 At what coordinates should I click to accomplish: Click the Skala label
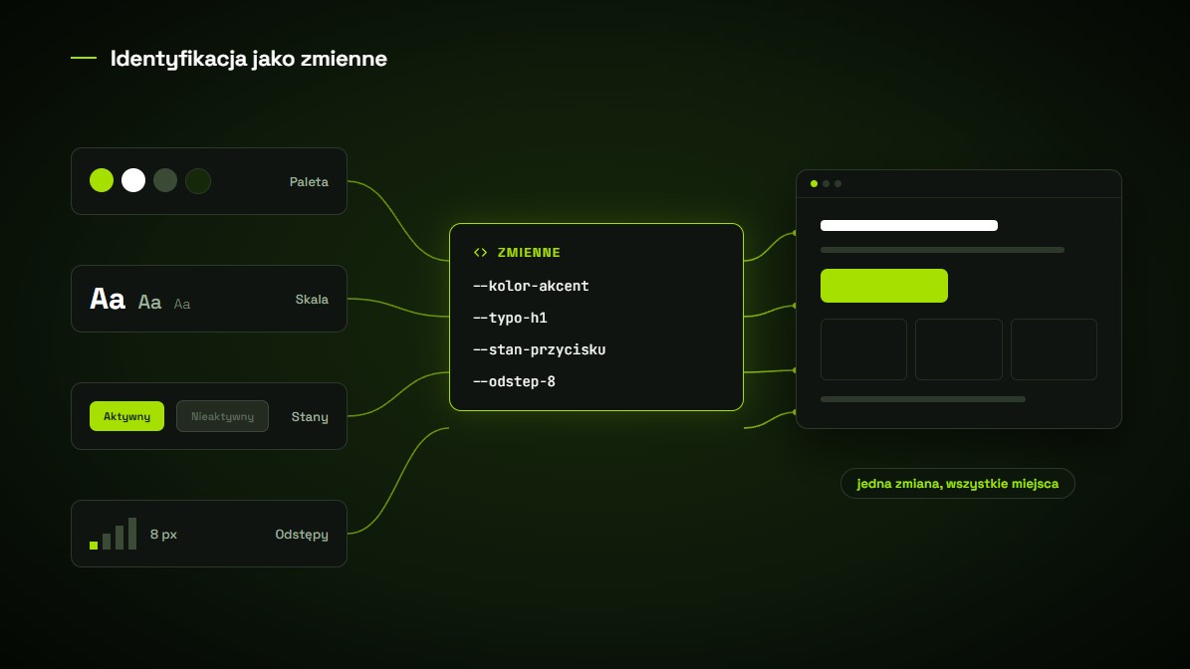click(x=312, y=300)
